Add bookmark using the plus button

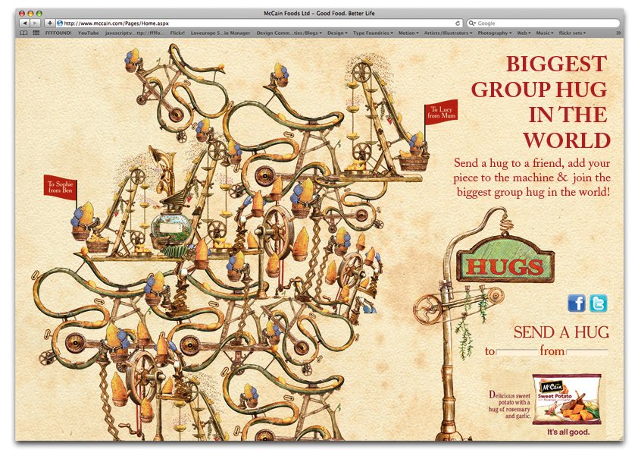[50, 24]
